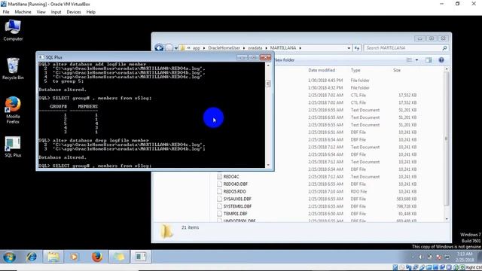Show hidden breadcrumb parent folders
482x271 pixels.
coord(188,48)
